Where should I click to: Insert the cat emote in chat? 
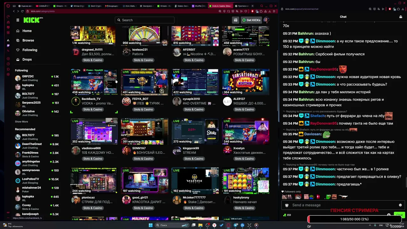pyautogui.click(x=284, y=197)
